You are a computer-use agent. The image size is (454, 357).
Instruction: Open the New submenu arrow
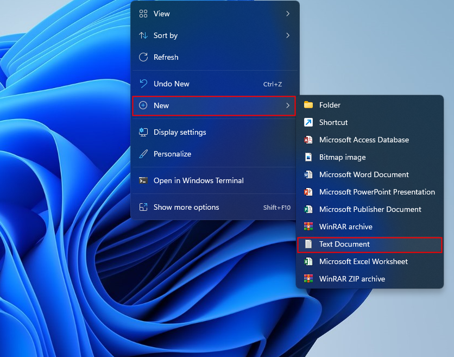click(288, 106)
